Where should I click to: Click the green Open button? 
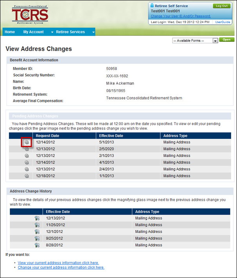click(227, 39)
